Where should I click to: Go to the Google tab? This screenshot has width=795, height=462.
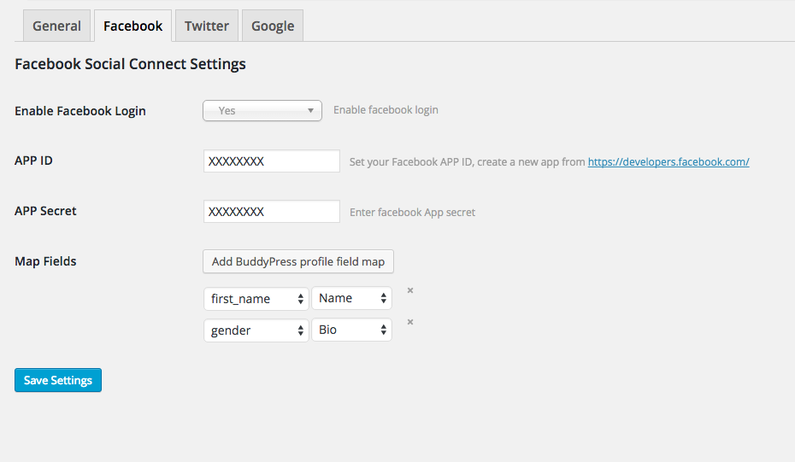273,26
